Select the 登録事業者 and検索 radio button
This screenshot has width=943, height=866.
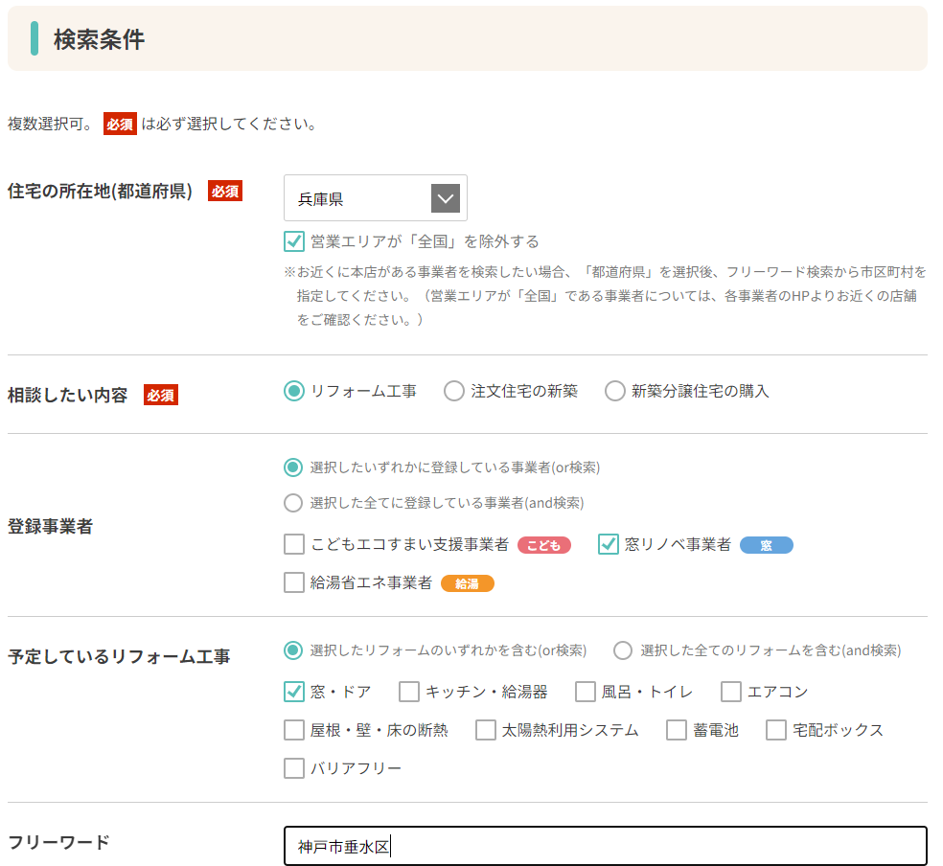point(293,503)
